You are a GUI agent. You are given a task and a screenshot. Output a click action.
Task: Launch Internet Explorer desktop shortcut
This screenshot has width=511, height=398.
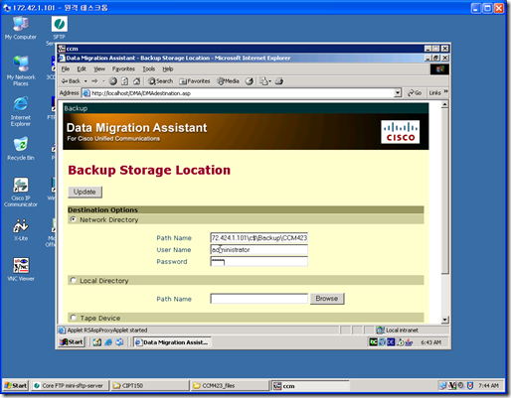(x=21, y=111)
